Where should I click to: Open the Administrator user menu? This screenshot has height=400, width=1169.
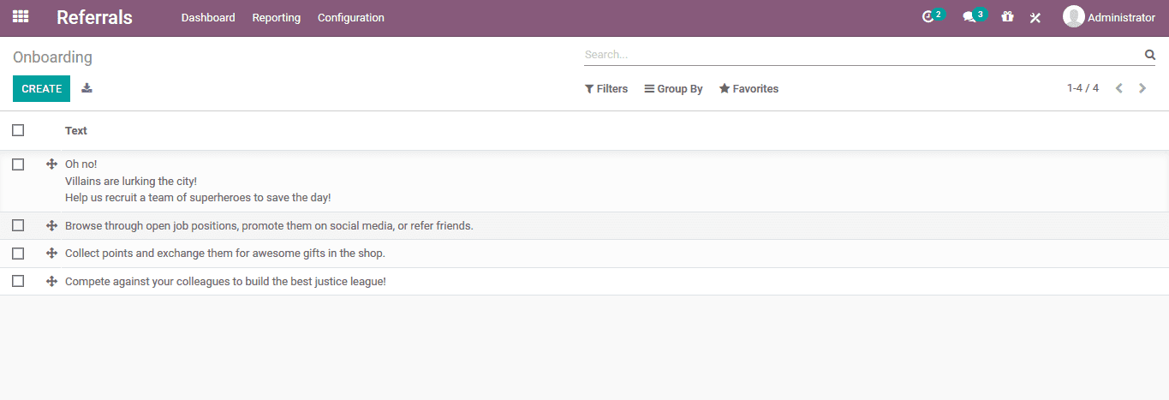[1109, 17]
